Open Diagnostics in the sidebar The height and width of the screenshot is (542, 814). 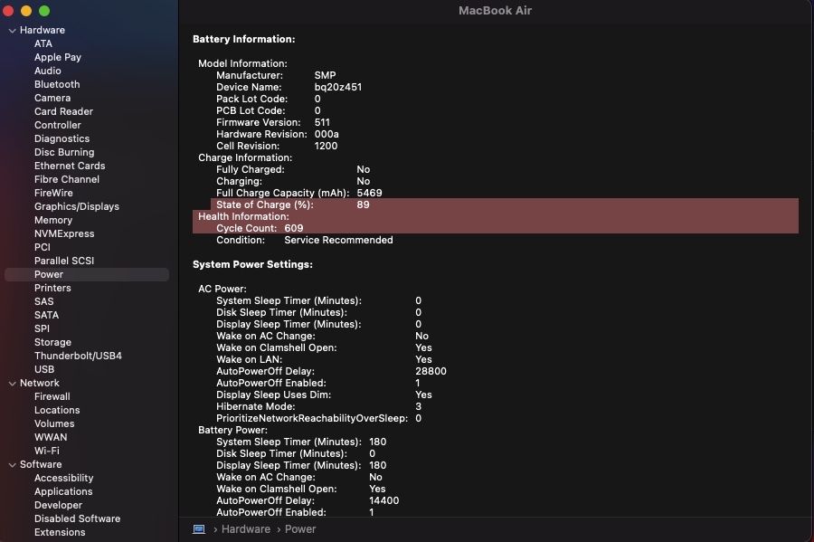pos(62,138)
